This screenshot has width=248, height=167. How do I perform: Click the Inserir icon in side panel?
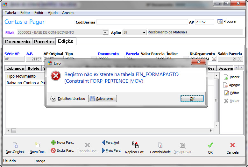[x=226, y=77]
